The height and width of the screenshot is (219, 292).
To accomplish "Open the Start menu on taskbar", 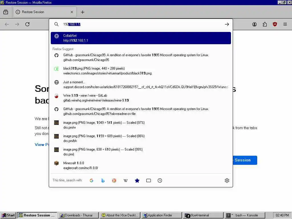I will (8, 215).
